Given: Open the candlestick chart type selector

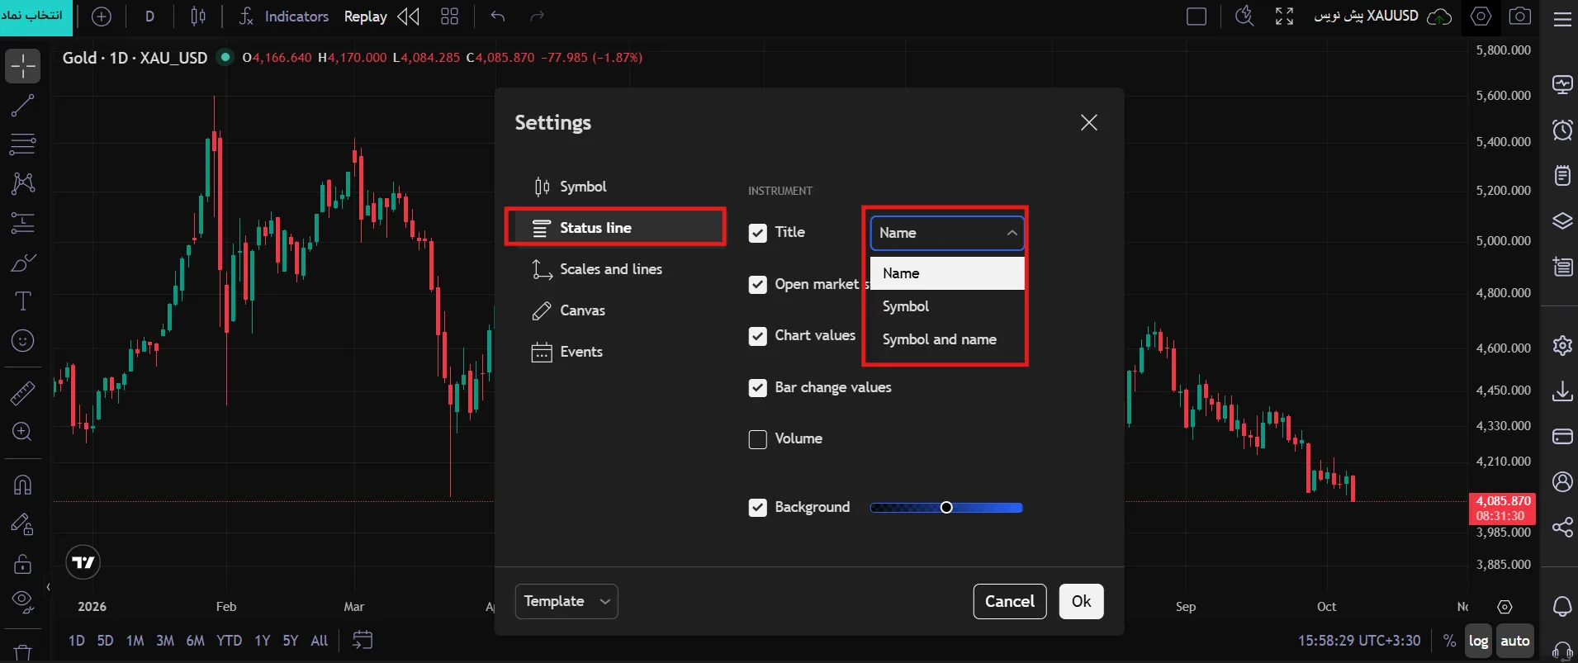Looking at the screenshot, I should tap(198, 17).
